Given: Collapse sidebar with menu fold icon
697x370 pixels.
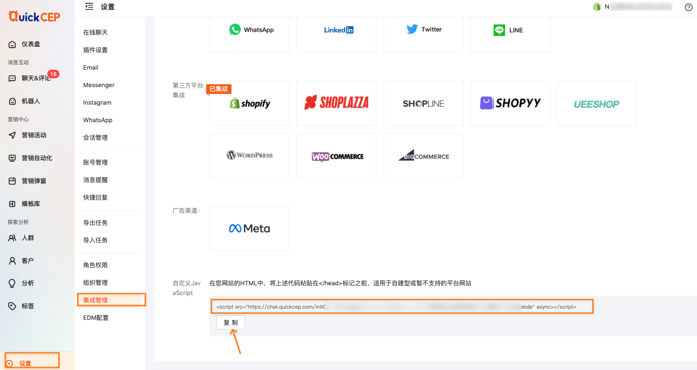Looking at the screenshot, I should click(89, 7).
